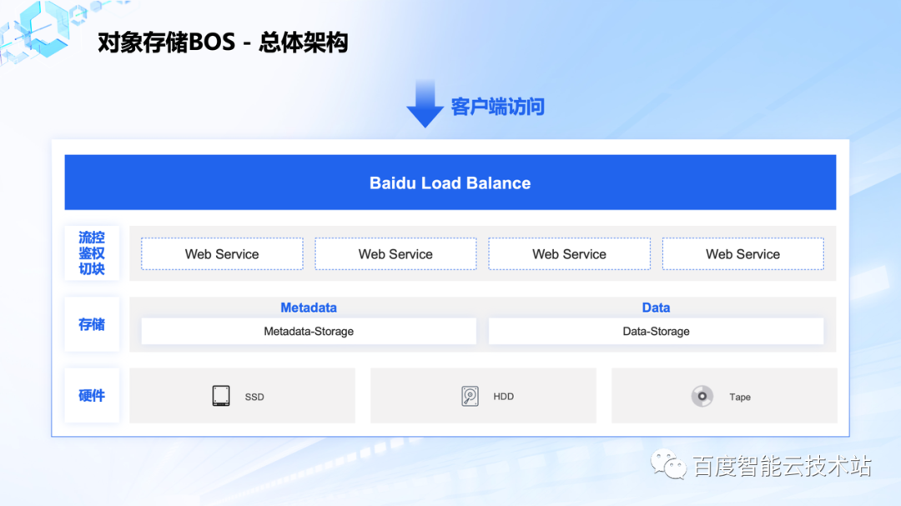
Task: Click the blue Metadata heading
Action: pos(309,308)
